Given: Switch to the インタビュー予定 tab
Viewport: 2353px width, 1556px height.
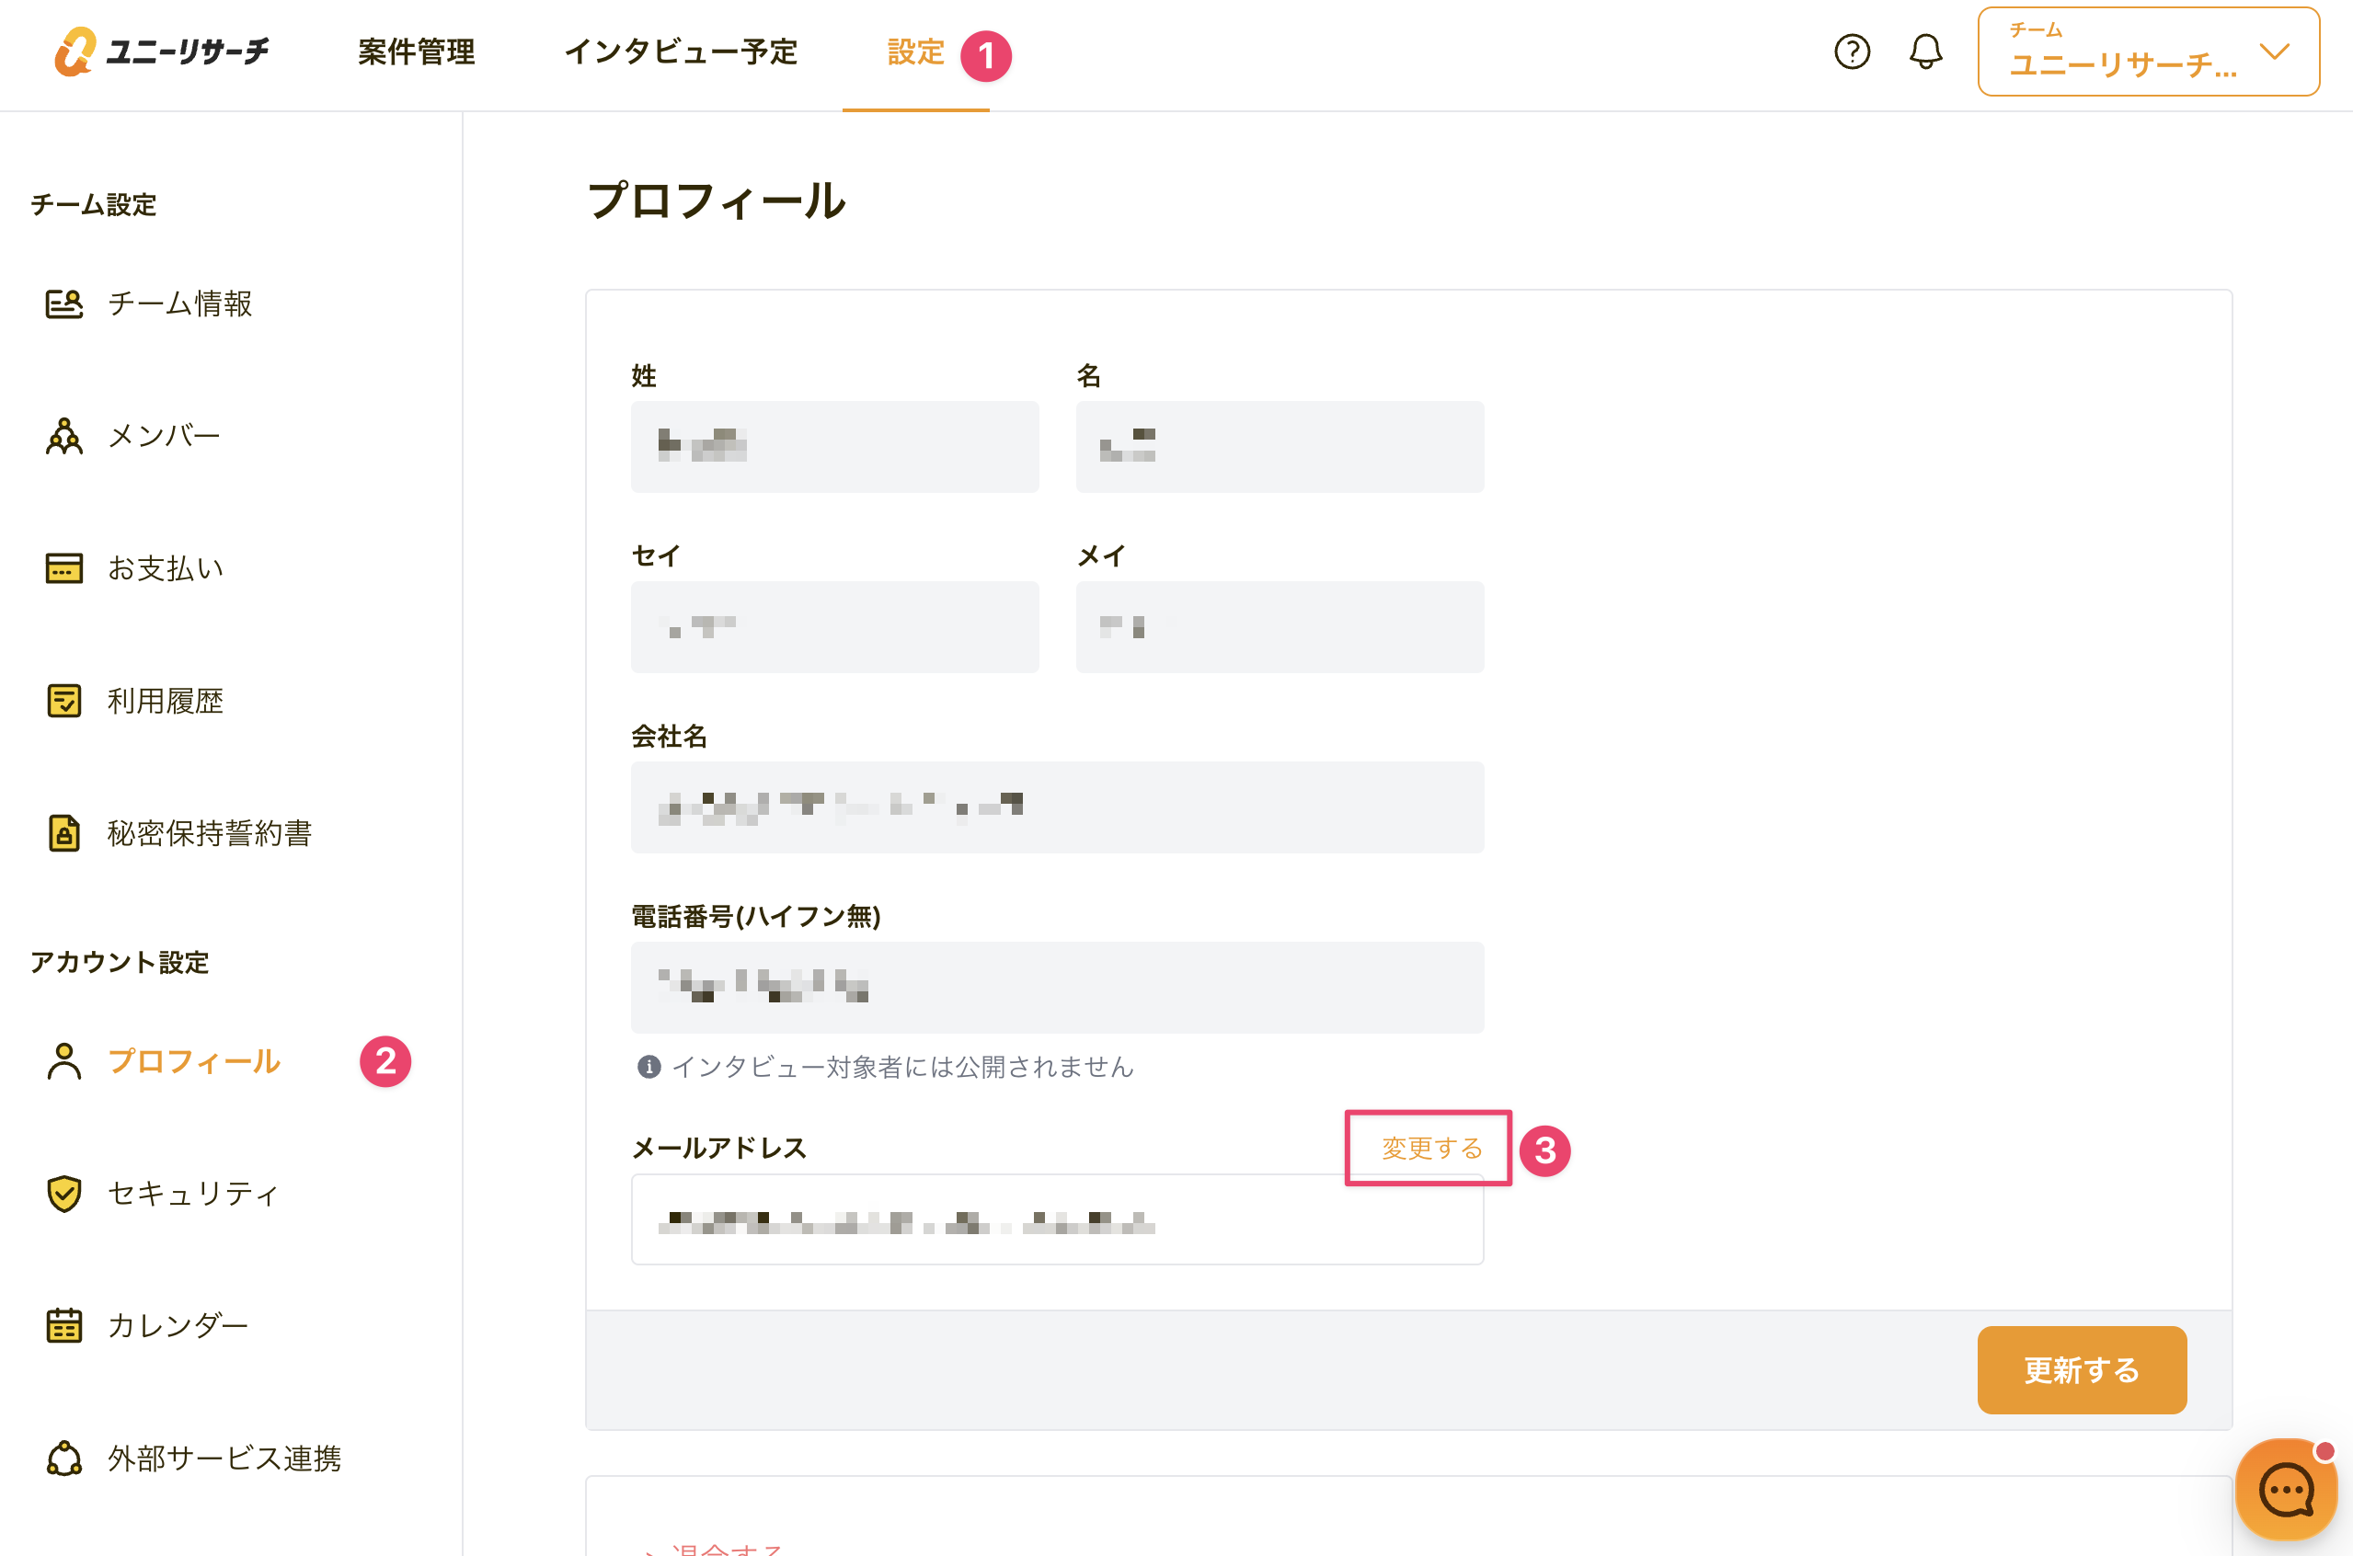Looking at the screenshot, I should 681,51.
